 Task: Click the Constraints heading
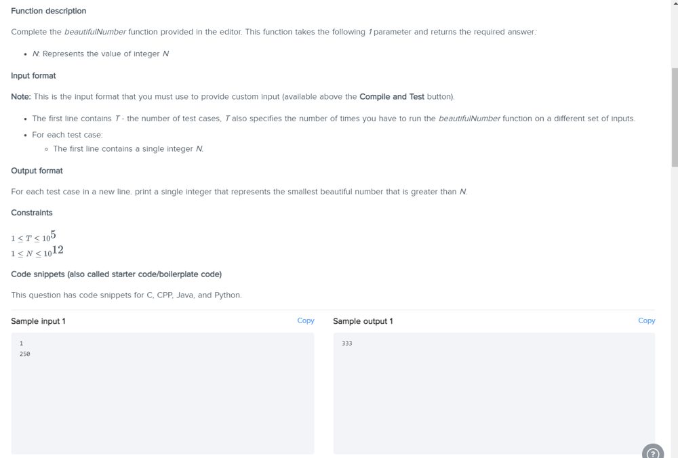[x=32, y=213]
